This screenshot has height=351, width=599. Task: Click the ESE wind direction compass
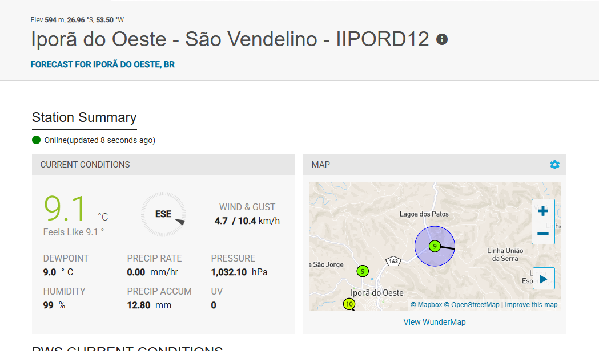click(163, 214)
